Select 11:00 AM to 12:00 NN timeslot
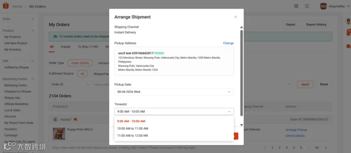Image resolution: width=351 pixels, height=153 pixels. 174,135
